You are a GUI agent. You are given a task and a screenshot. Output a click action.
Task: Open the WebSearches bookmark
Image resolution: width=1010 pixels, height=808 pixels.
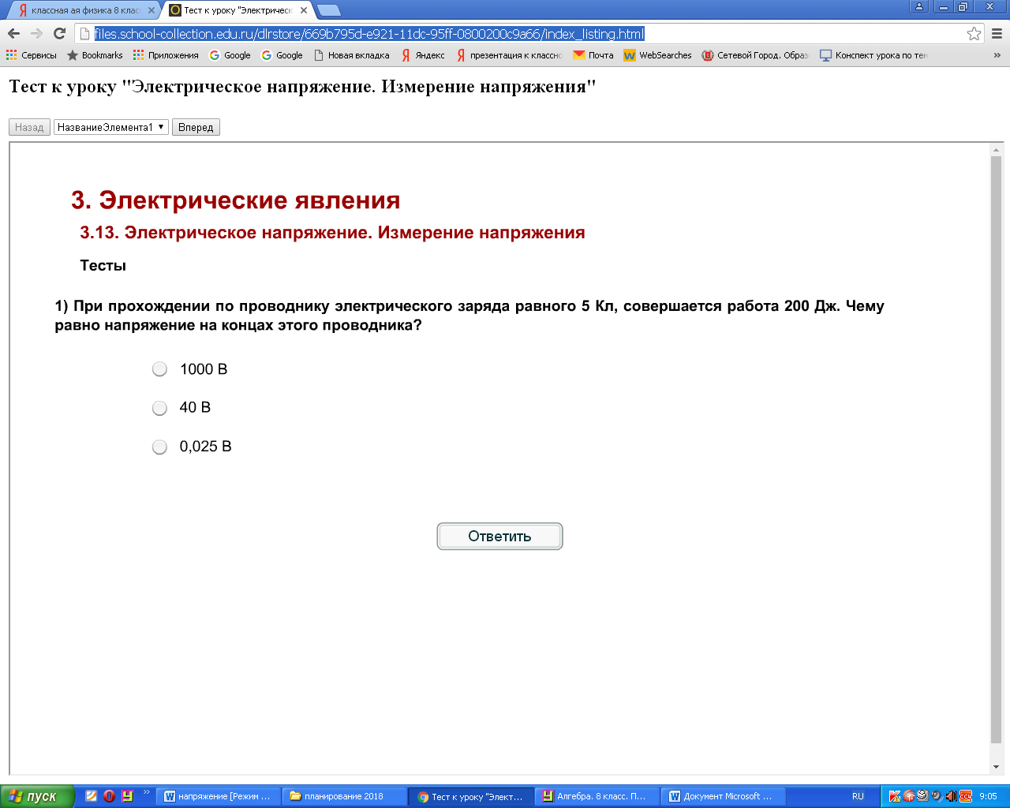(657, 55)
